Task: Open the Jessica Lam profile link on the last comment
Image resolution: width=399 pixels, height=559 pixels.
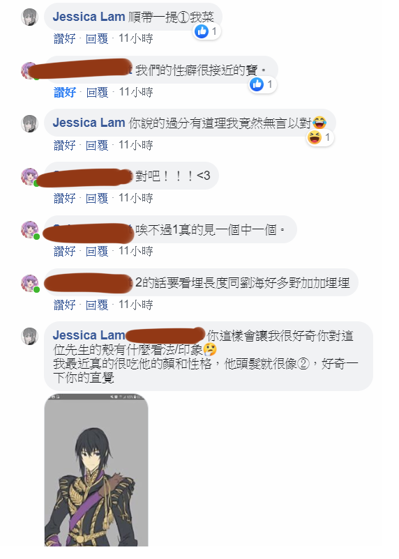Action: click(89, 335)
